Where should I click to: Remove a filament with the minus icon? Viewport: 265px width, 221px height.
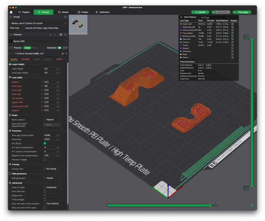tap(55, 35)
